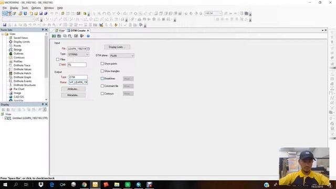Open the File menu

point(5,8)
